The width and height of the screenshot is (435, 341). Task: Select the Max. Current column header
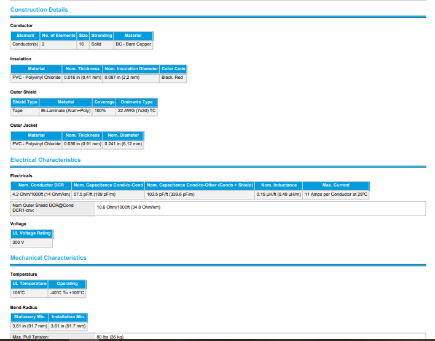pos(335,185)
